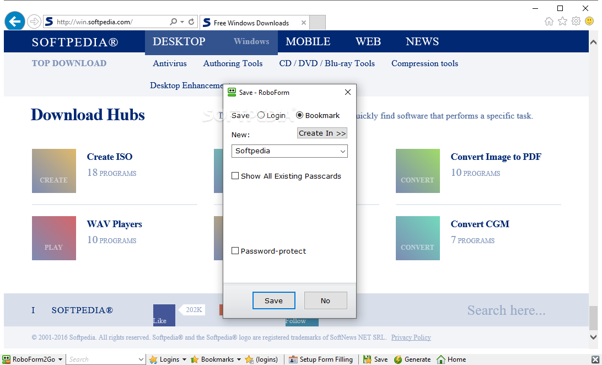Open the Privacy Policy link
This screenshot has width=602, height=365.
pyautogui.click(x=411, y=337)
